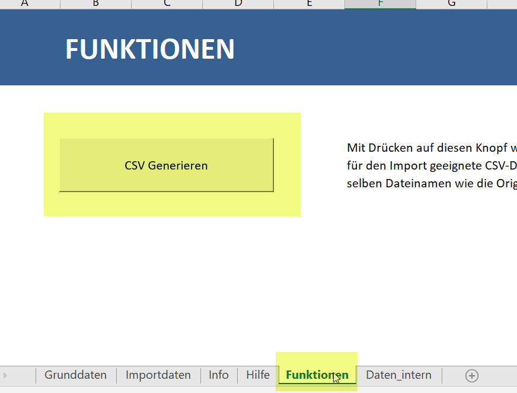This screenshot has width=517, height=393.
Task: Open the Daten_intern sheet tab
Action: [x=398, y=375]
